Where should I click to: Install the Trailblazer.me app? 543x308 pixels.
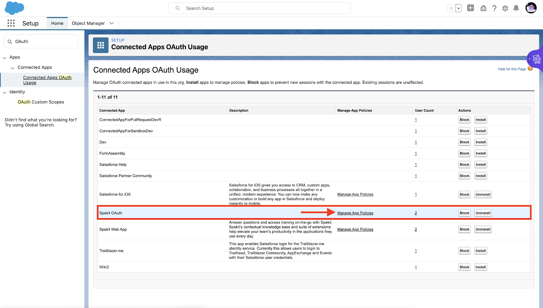click(481, 251)
